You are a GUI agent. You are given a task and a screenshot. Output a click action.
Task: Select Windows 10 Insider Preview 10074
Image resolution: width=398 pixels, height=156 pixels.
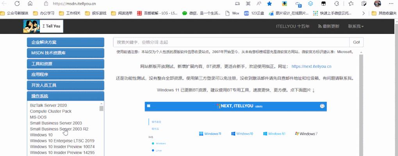(62, 147)
